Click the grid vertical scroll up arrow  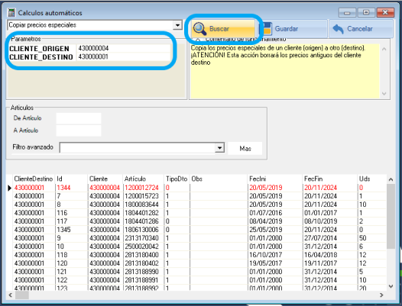(x=391, y=179)
